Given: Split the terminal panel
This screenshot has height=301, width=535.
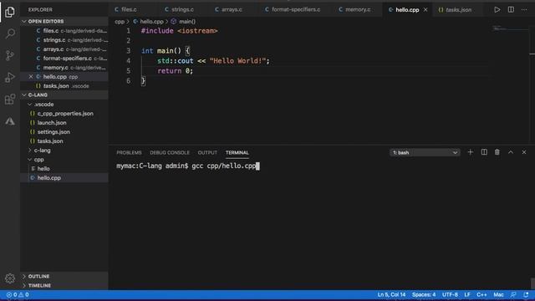Looking at the screenshot, I should point(484,152).
